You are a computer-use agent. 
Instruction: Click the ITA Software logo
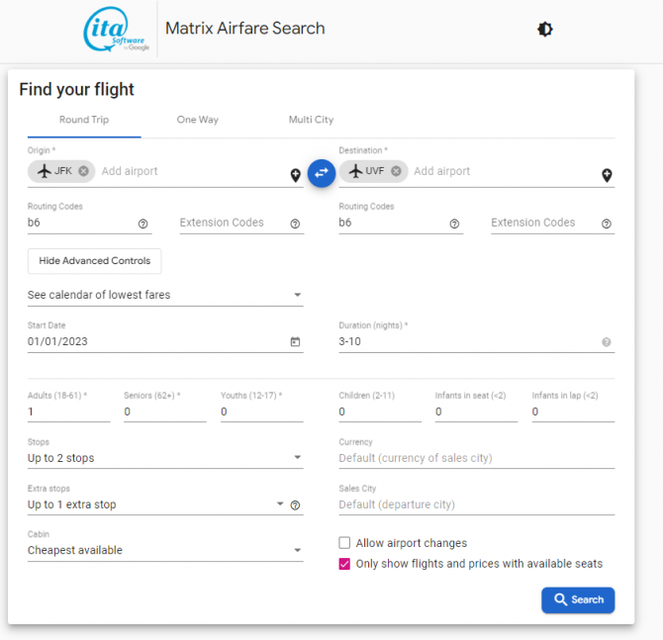[116, 29]
